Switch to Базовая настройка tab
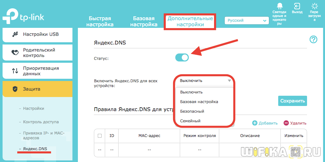The width and height of the screenshot is (325, 162). (144, 21)
